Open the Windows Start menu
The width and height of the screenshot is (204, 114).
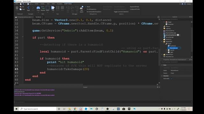tap(16, 109)
